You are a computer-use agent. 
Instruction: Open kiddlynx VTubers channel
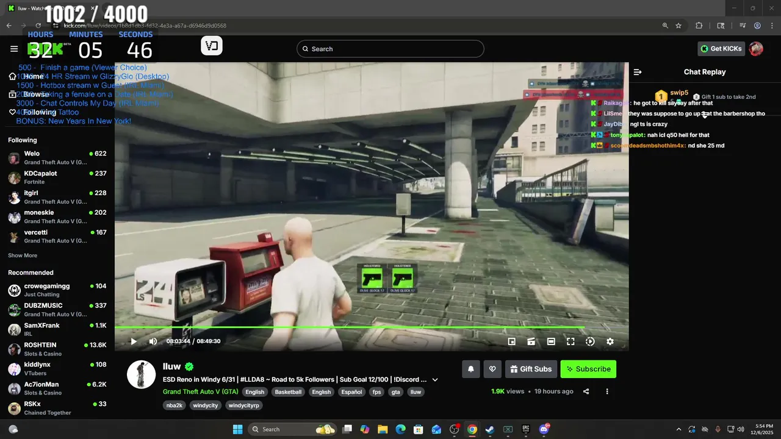click(x=57, y=369)
